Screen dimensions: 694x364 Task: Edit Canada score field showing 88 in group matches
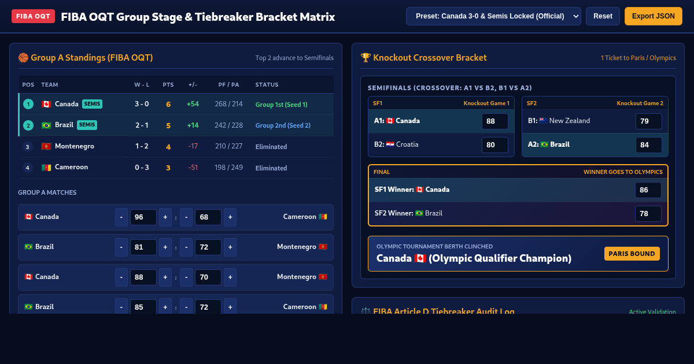point(143,277)
